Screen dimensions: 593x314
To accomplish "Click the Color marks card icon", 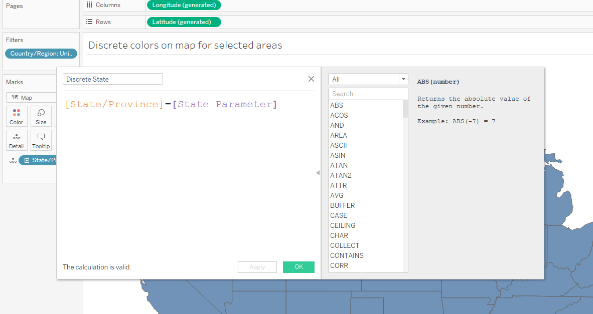I will pos(17,116).
